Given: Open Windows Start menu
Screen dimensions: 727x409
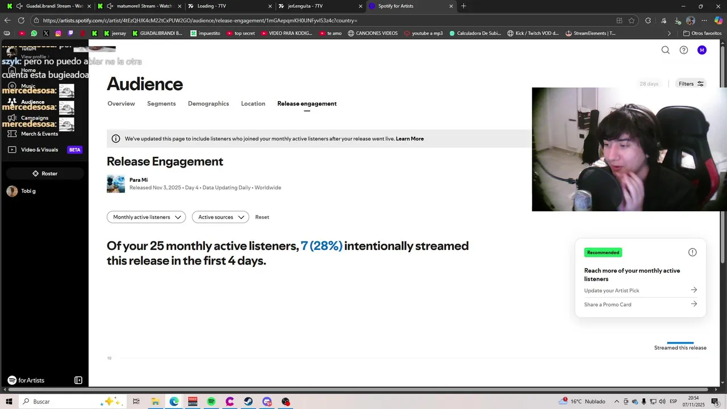Looking at the screenshot, I should tap(9, 402).
